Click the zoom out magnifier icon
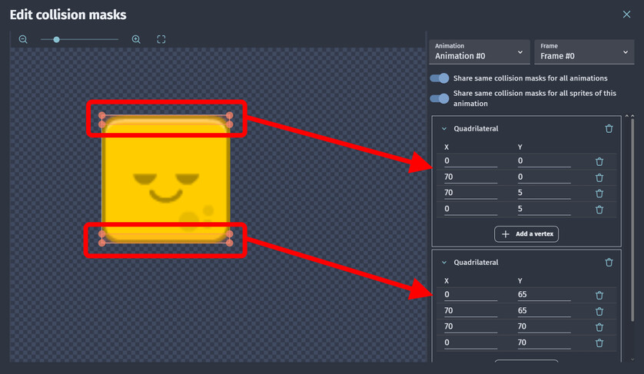Viewport: 644px width, 374px height. pos(23,39)
